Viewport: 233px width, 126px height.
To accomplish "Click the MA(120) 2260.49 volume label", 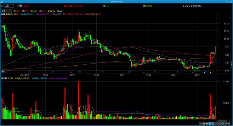I will (x=58, y=78).
